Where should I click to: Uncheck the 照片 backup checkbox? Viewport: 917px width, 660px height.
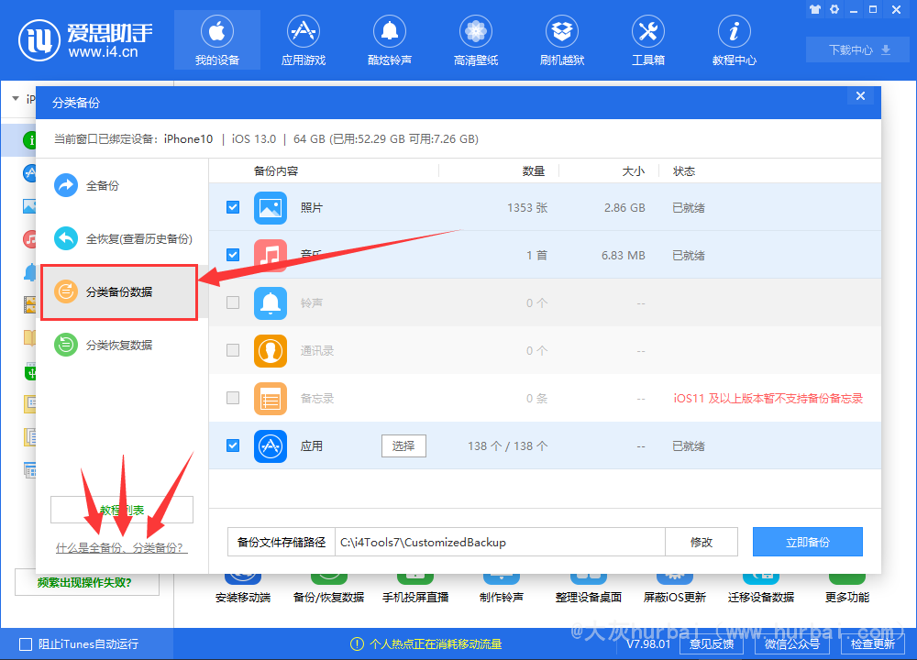click(x=233, y=208)
